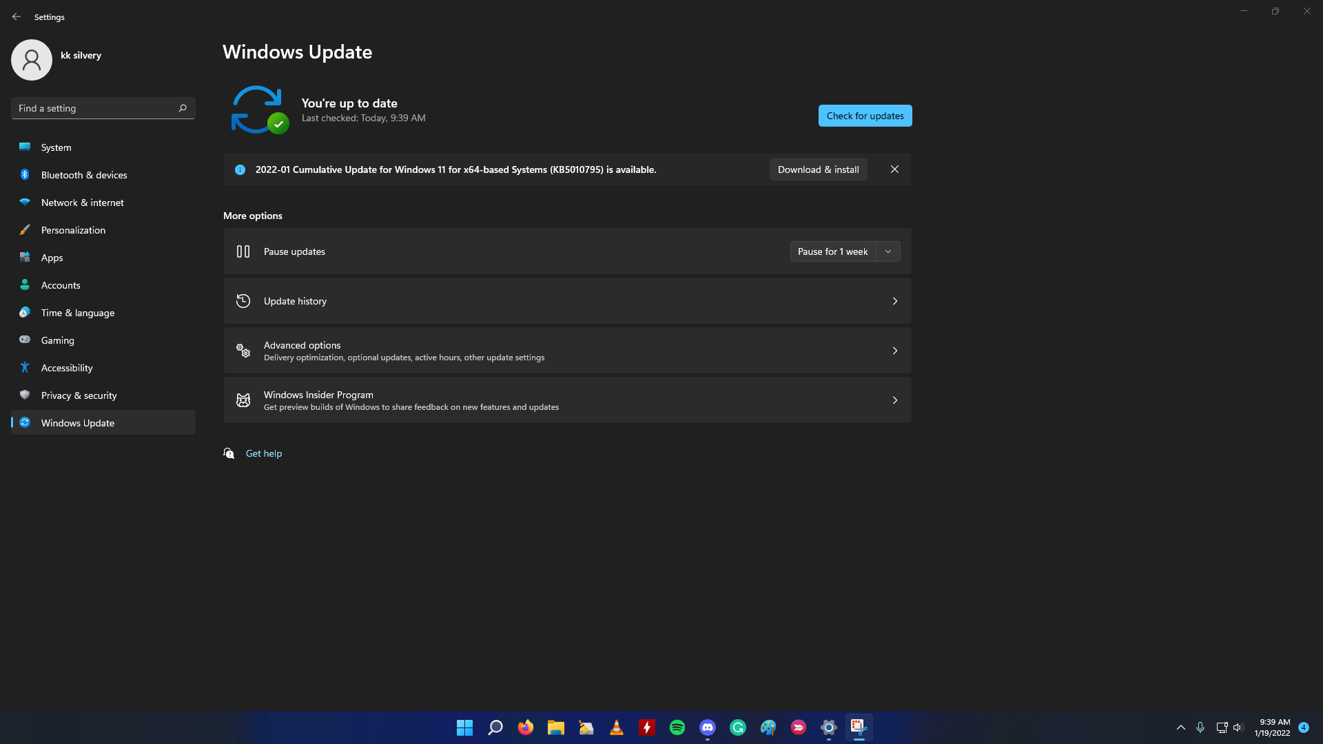Viewport: 1323px width, 744px height.
Task: Dismiss the KB5010795 update notification
Action: point(895,169)
